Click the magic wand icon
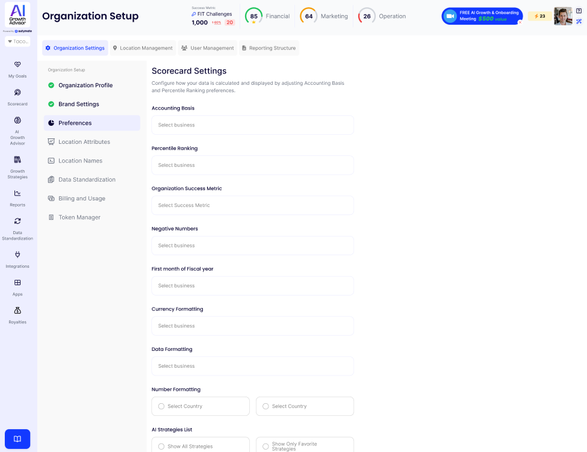 579,22
